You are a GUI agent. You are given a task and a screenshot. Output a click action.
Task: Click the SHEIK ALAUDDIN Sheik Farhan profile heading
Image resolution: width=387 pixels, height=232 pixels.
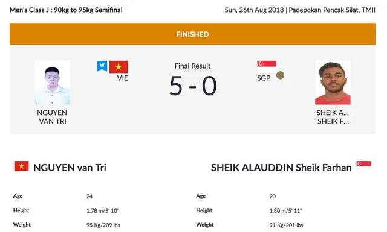click(281, 168)
